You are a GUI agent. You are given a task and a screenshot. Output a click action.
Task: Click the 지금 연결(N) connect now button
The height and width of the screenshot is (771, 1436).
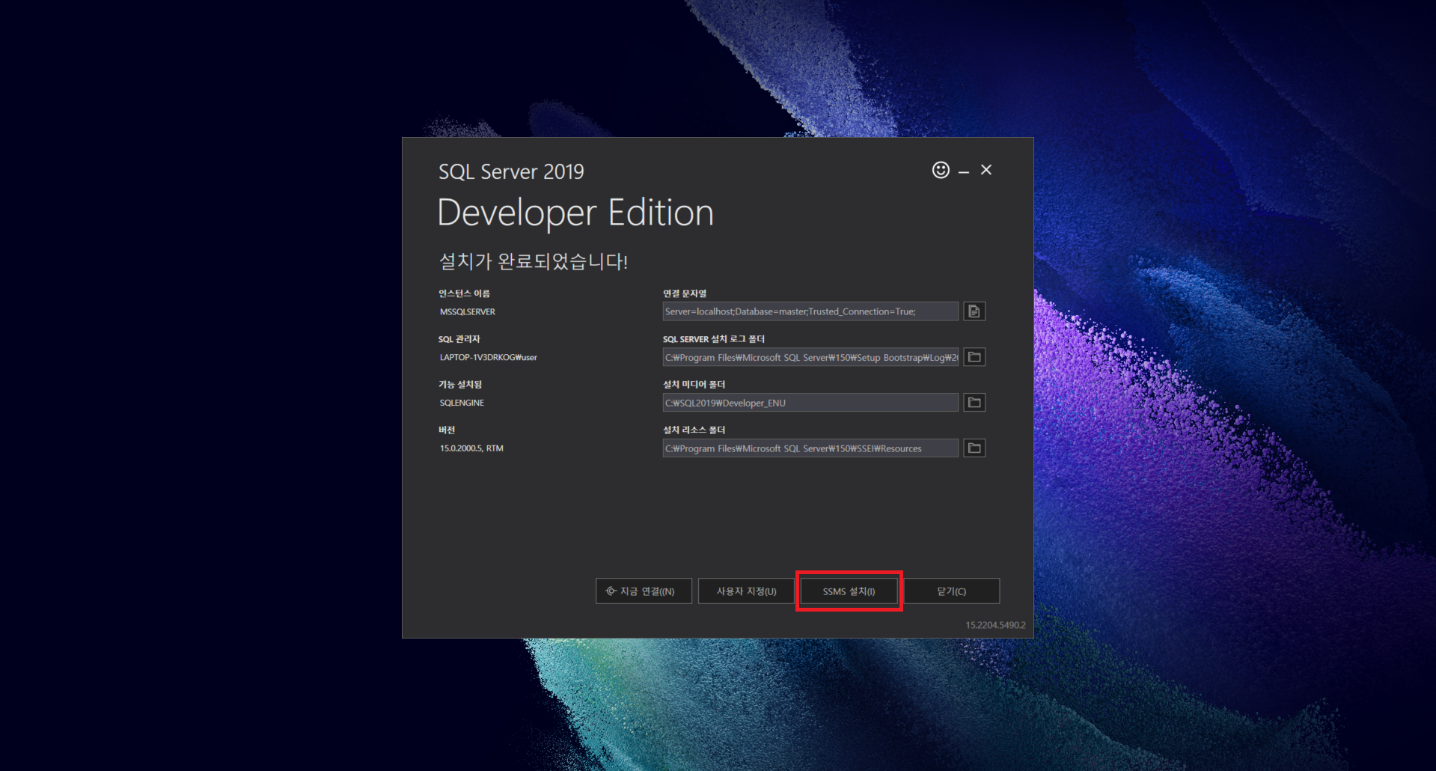point(644,591)
